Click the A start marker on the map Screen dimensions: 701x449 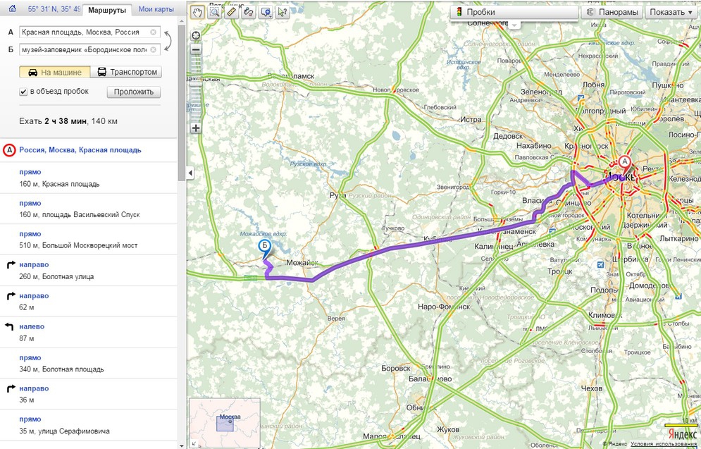(x=624, y=164)
